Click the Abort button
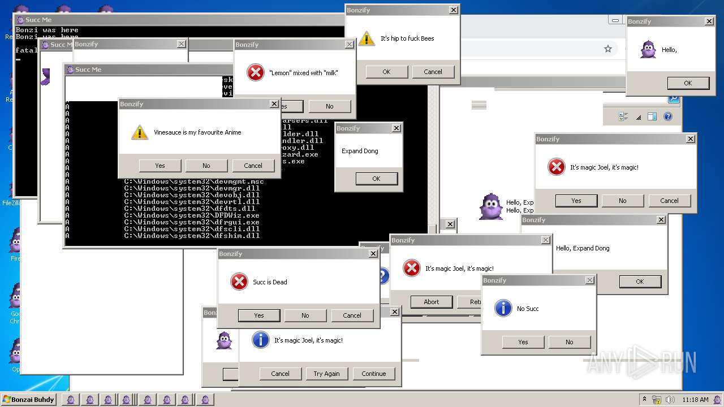724x407 pixels. 432,302
